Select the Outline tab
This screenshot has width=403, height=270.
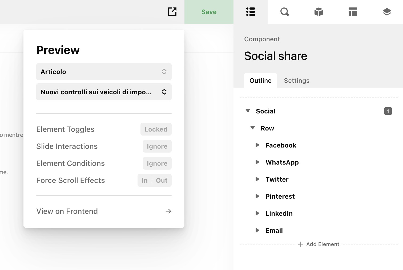pos(260,80)
